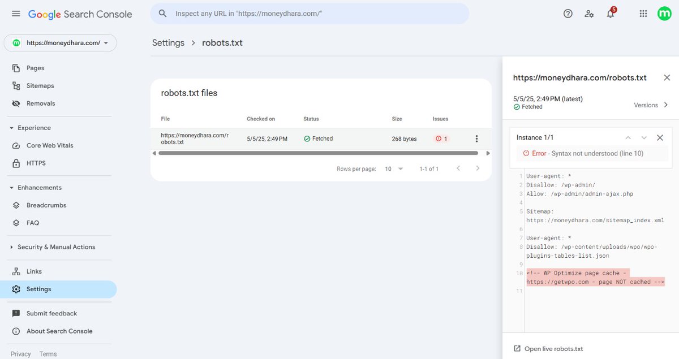Click the Google Search Console logo
Image resolution: width=679 pixels, height=359 pixels.
pyautogui.click(x=80, y=14)
